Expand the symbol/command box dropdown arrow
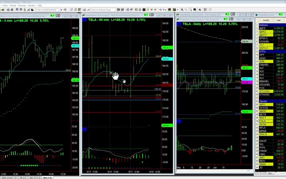286x179 pixels. coord(59,10)
